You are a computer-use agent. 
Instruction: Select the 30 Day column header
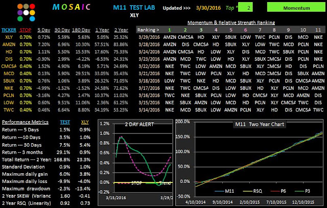point(62,30)
